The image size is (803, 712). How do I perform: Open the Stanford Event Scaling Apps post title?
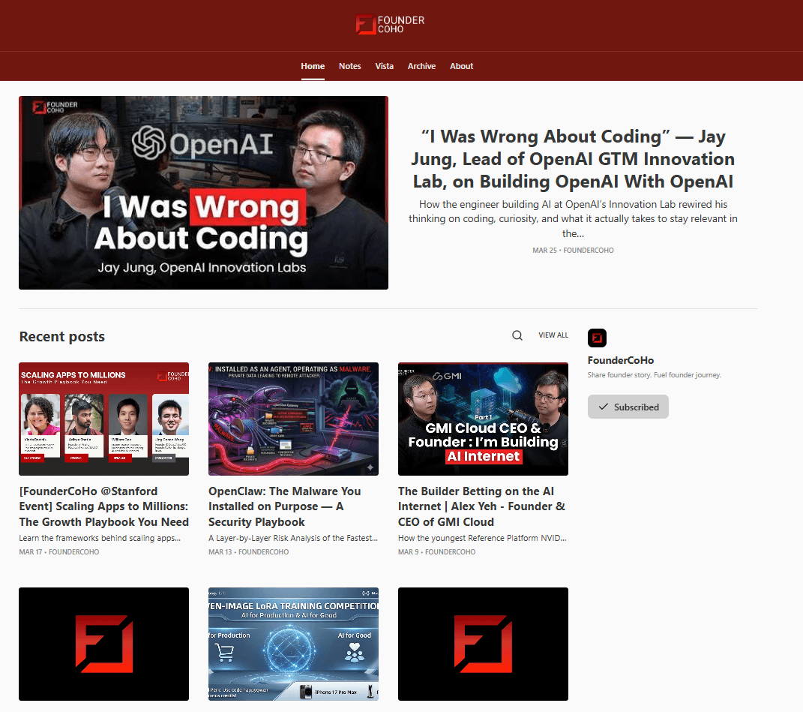click(x=104, y=506)
